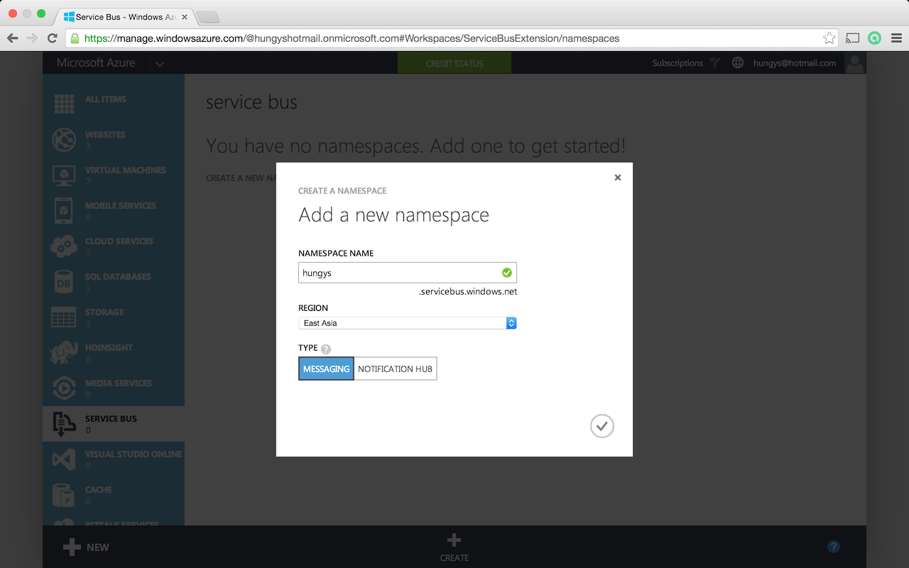Confirm the namespace with the checkmark button
This screenshot has width=909, height=568.
click(602, 426)
